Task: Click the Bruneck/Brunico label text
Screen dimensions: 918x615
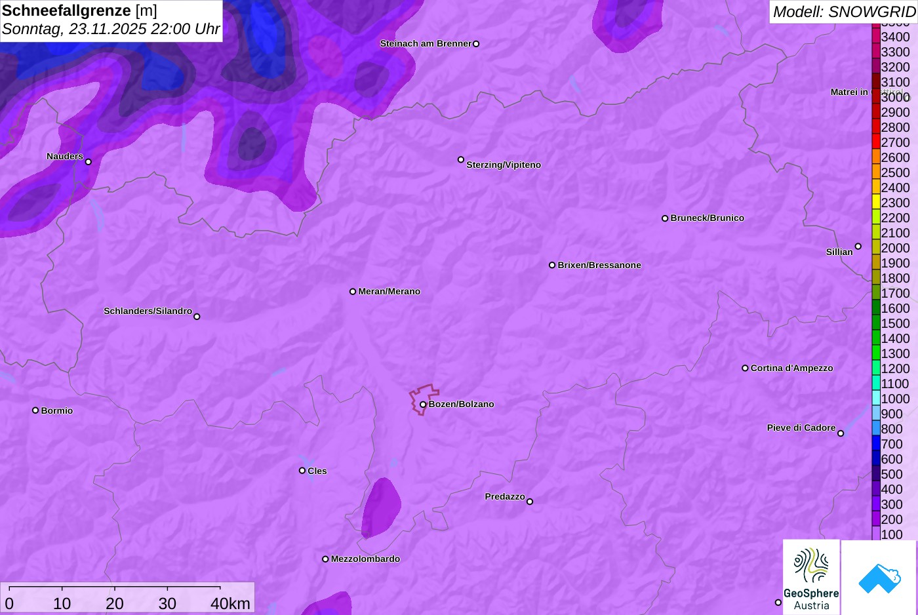Action: click(x=708, y=218)
